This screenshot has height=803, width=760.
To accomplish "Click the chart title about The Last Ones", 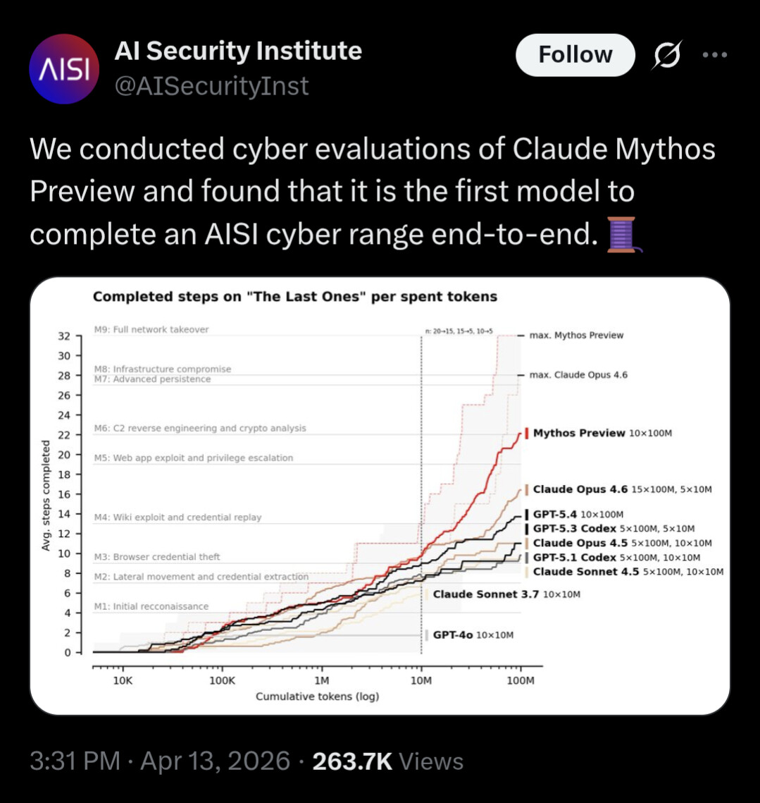I will tap(295, 297).
